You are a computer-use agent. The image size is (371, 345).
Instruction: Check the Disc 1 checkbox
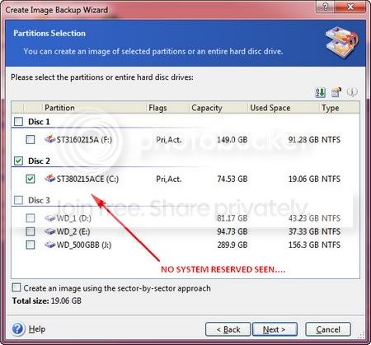click(x=18, y=122)
